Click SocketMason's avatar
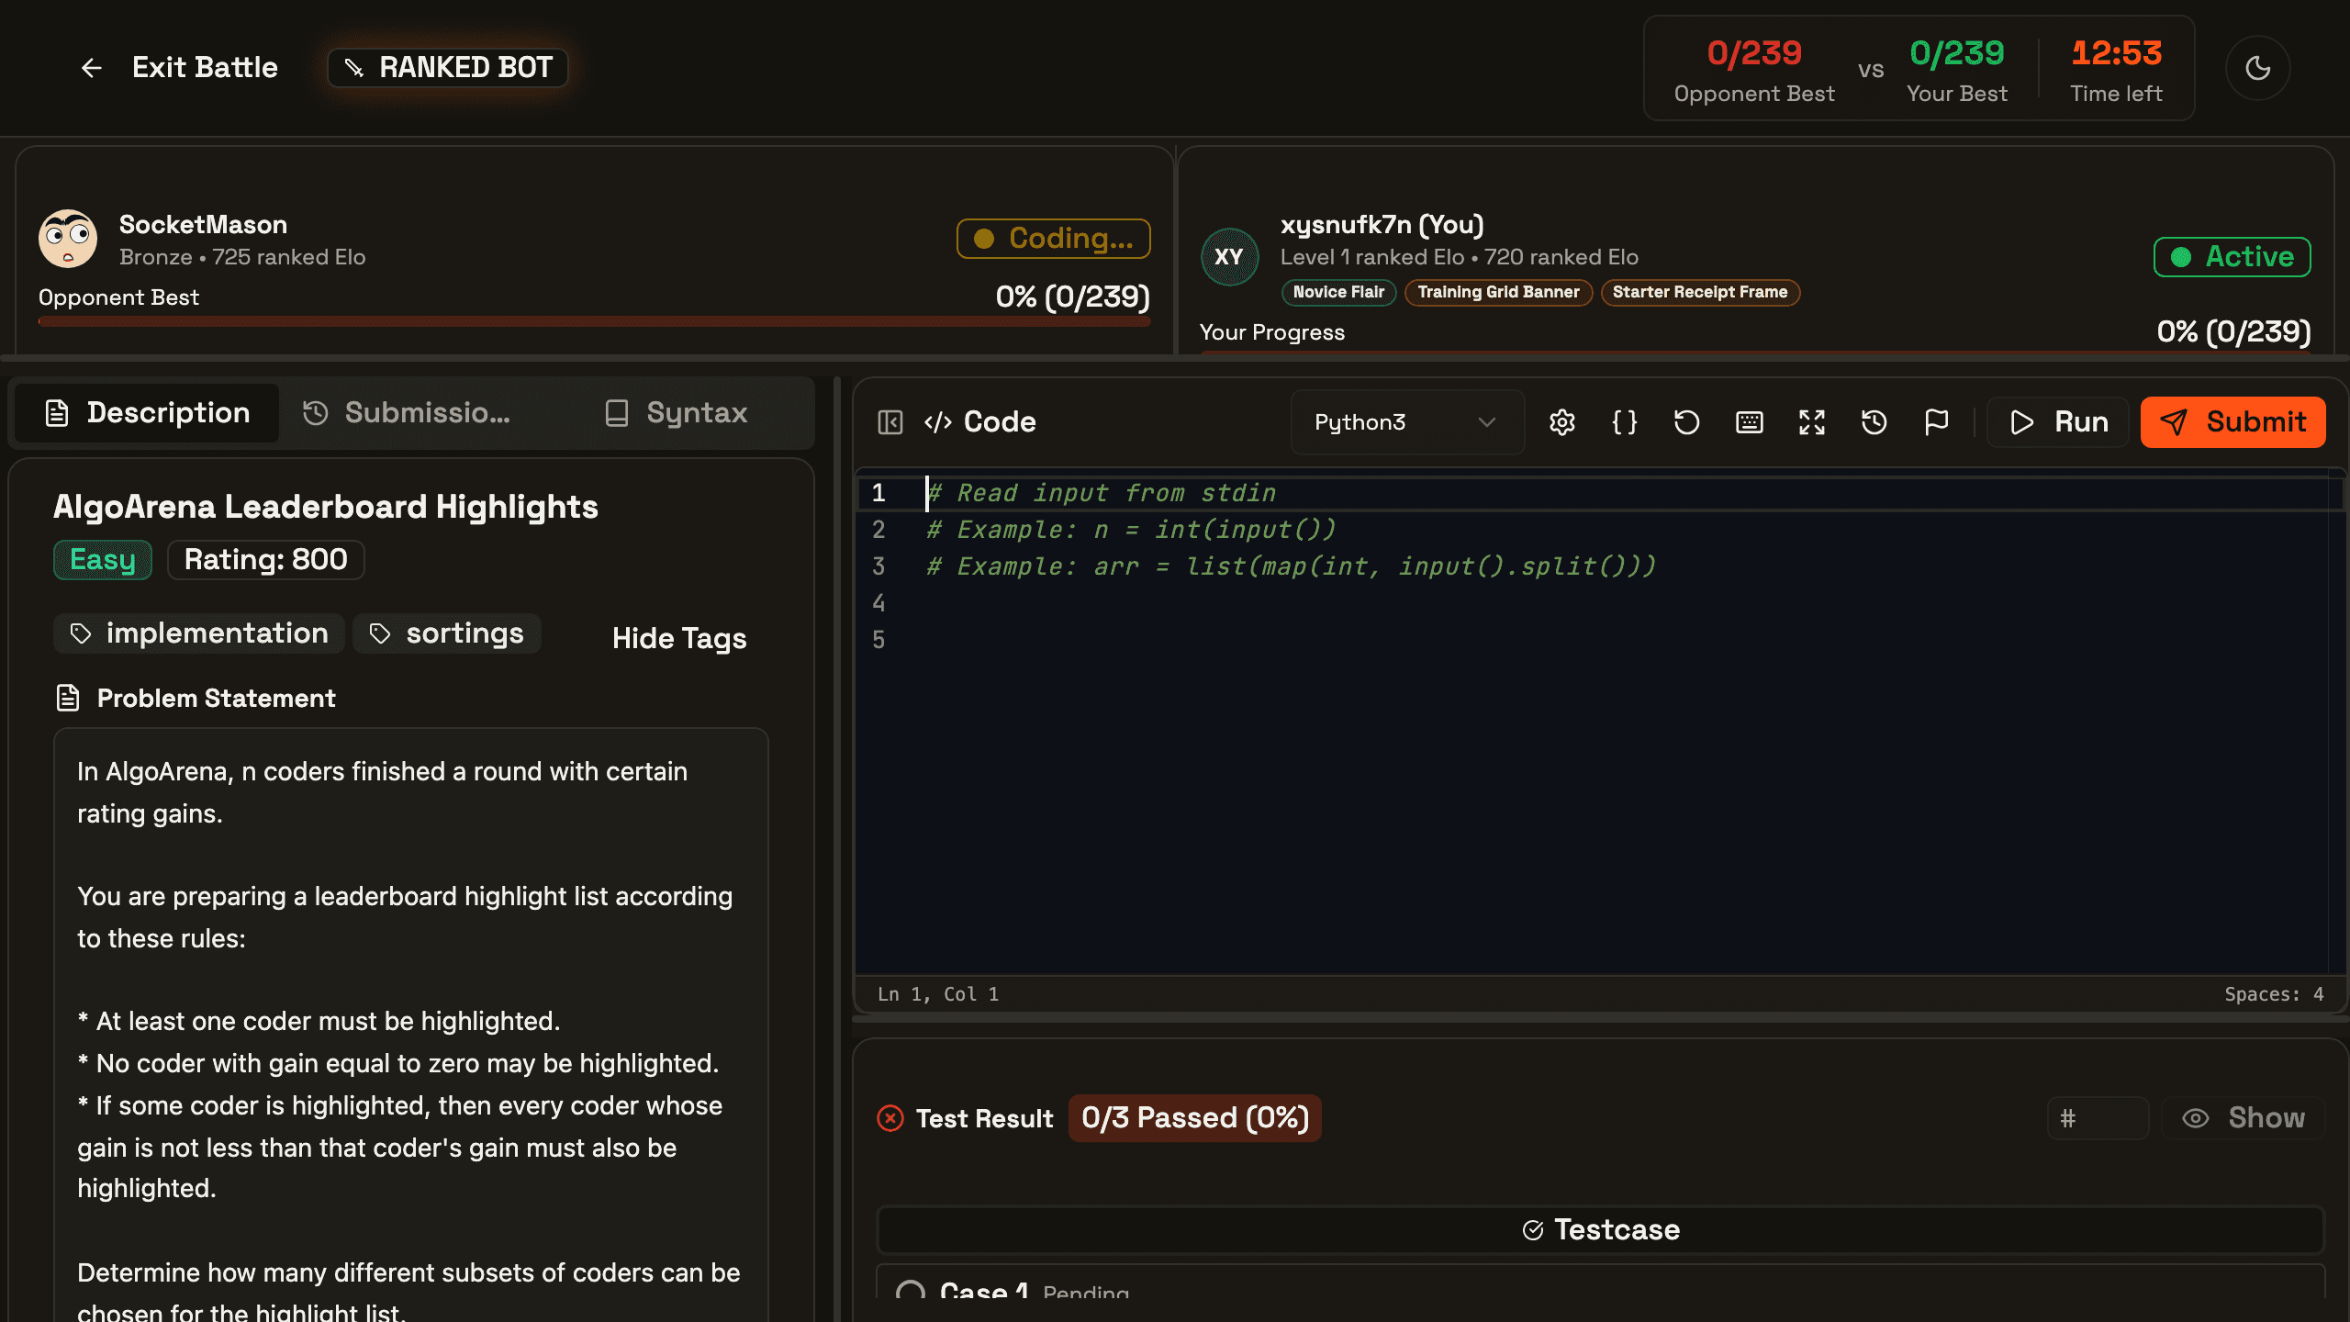2350x1322 pixels. pyautogui.click(x=67, y=239)
